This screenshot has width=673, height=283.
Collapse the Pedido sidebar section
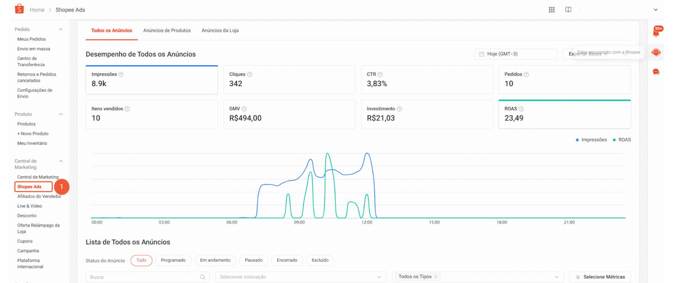[61, 29]
